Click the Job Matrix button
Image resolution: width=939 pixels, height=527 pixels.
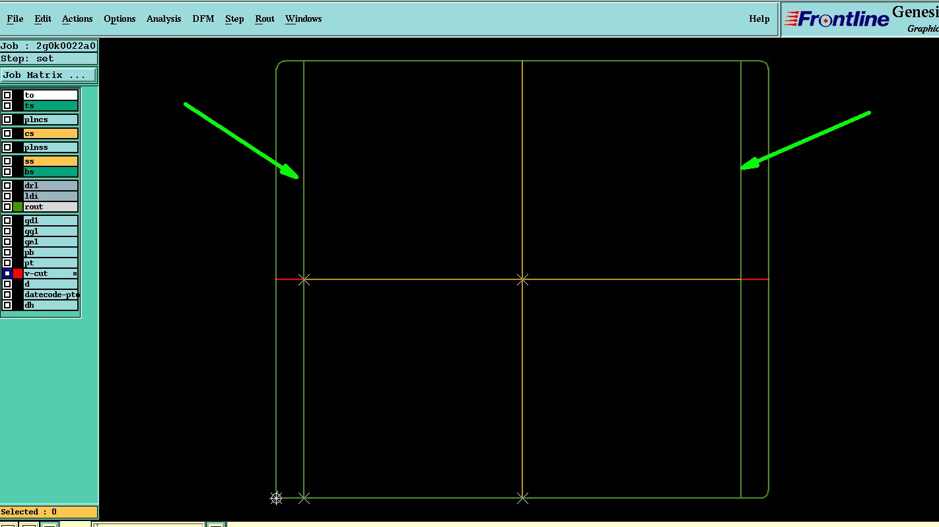[49, 75]
